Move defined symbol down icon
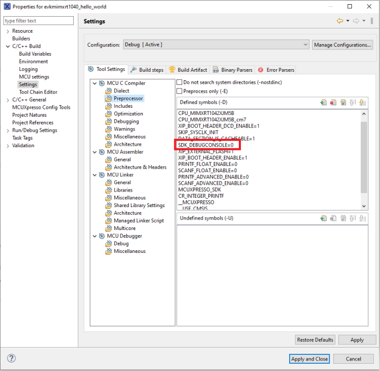 pyautogui.click(x=362, y=103)
